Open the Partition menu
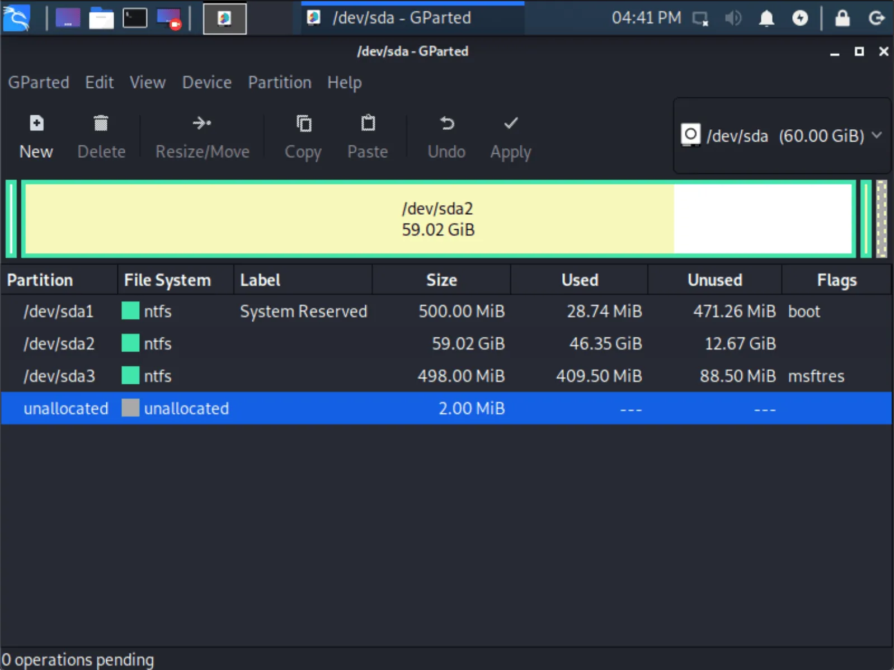 point(279,83)
